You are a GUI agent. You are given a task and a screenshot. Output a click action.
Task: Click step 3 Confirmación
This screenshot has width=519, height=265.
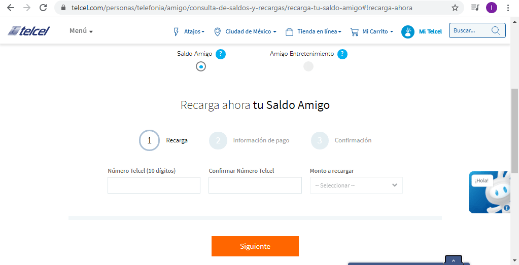tap(341, 140)
